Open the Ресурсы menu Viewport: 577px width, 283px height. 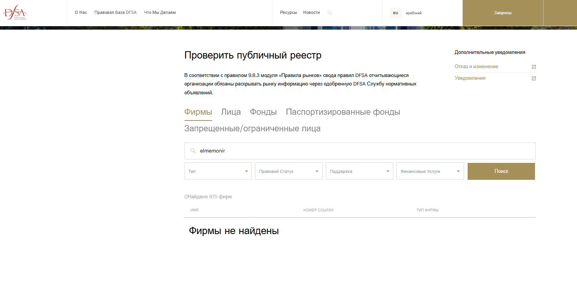288,13
